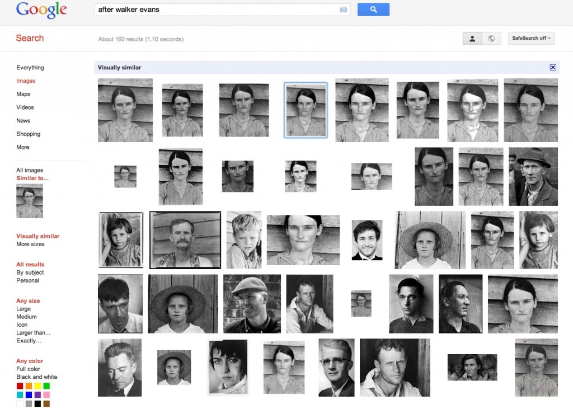
Task: Open News results
Action: 23,121
